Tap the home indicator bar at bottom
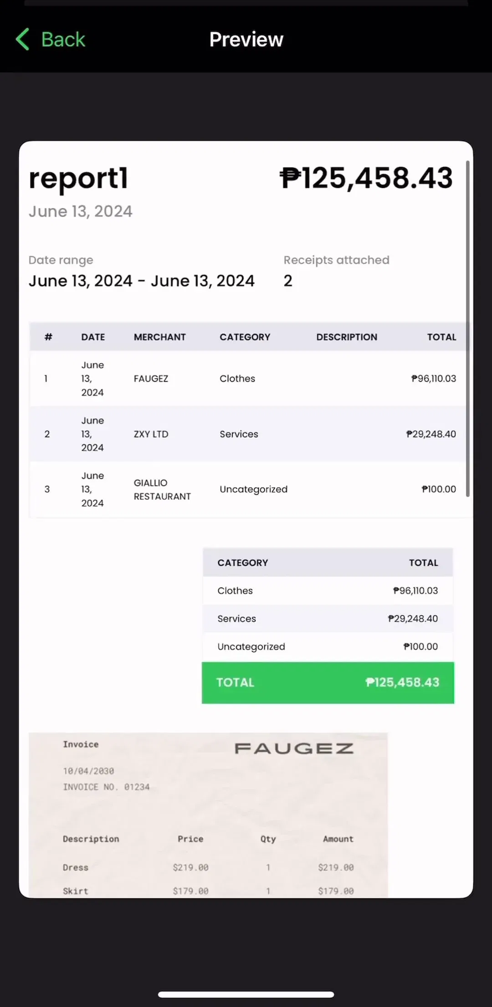Image resolution: width=492 pixels, height=1007 pixels. coord(246,994)
